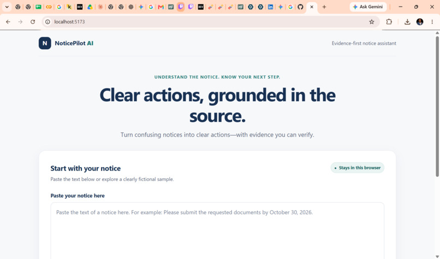Click the 'Clear actions, grounded in the source.' headline
This screenshot has height=259, width=440.
tap(217, 105)
